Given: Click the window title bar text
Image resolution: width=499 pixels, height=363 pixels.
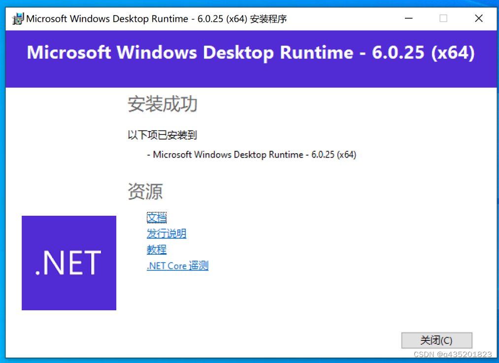Looking at the screenshot, I should click(x=156, y=19).
